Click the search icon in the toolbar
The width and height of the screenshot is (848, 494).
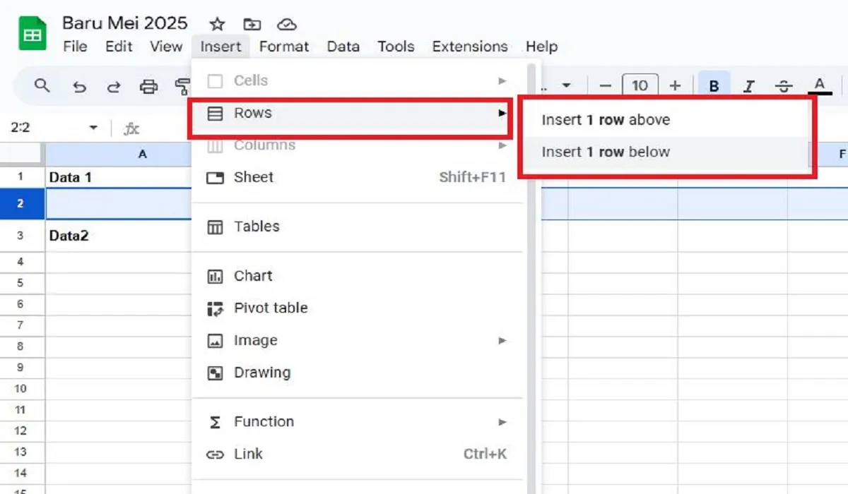(42, 85)
